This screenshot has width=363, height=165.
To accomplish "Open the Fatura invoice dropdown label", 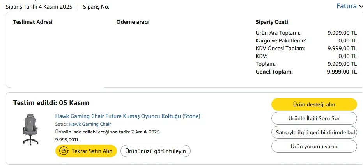I will 346,6.
